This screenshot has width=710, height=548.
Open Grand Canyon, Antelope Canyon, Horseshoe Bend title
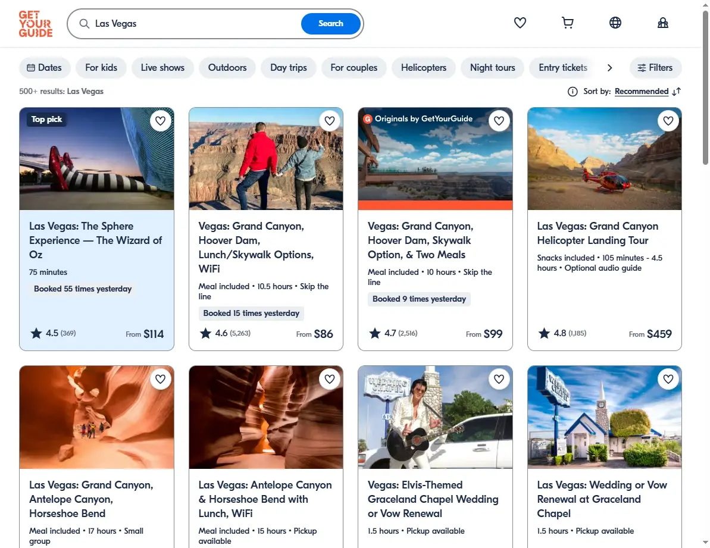(x=91, y=499)
